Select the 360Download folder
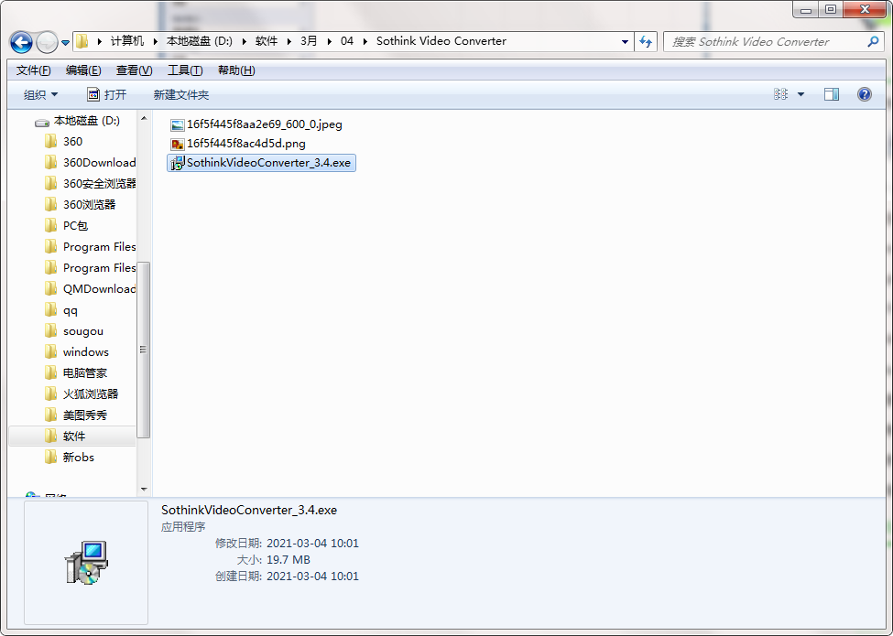893x636 pixels. click(99, 163)
